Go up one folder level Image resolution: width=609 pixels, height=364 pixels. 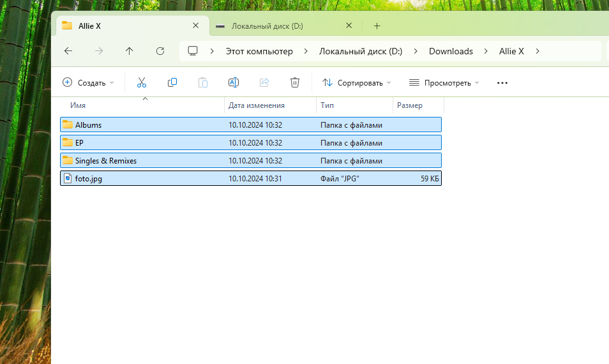click(x=130, y=51)
